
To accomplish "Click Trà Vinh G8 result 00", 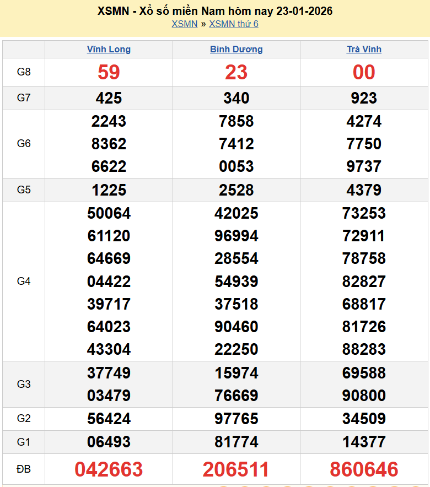I will click(364, 72).
